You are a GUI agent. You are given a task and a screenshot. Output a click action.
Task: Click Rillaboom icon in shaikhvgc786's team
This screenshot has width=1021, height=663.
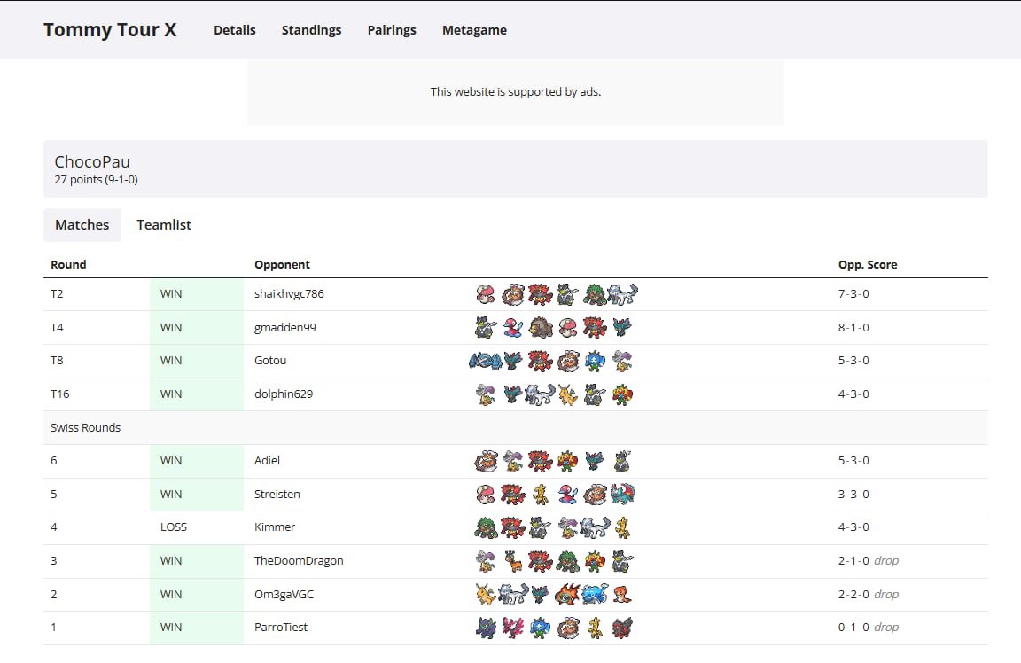pos(595,294)
